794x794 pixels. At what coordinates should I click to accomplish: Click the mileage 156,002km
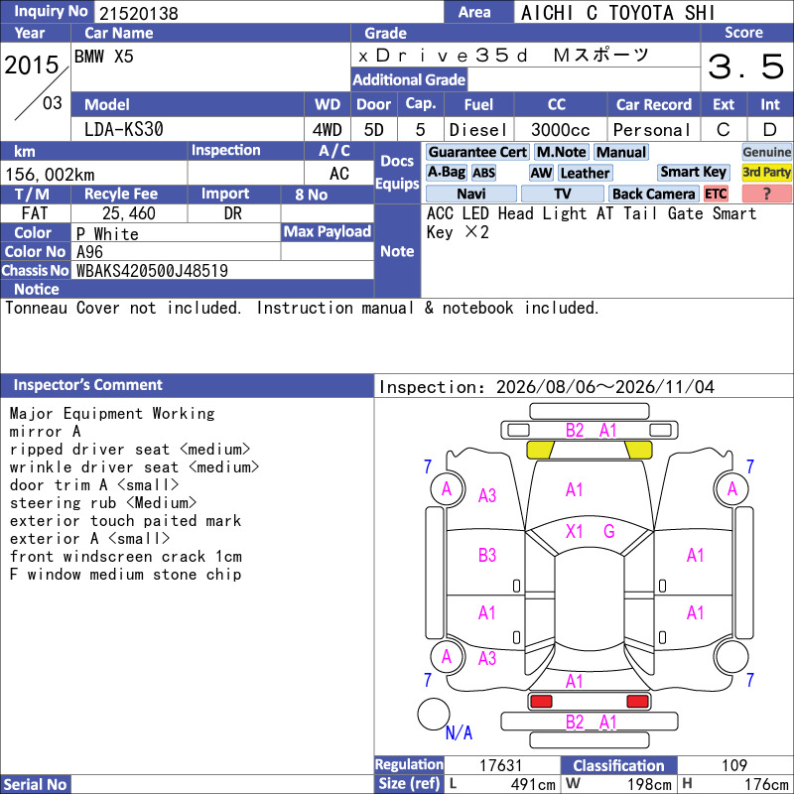tap(50, 175)
